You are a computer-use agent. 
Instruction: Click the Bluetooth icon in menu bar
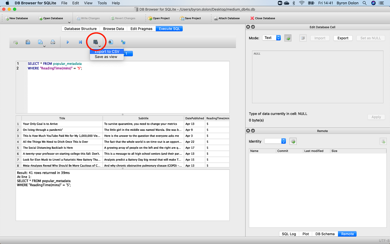(x=294, y=3)
